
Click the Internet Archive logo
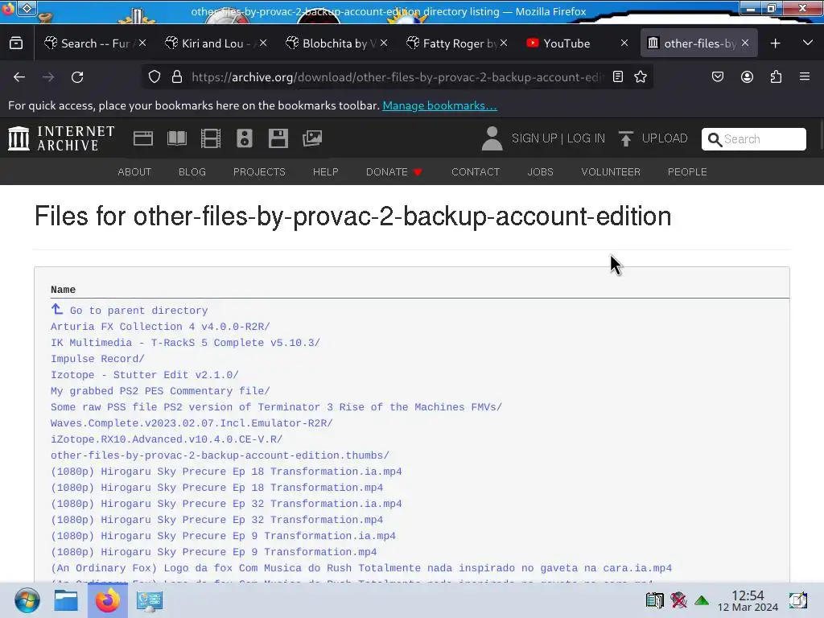[x=61, y=138]
